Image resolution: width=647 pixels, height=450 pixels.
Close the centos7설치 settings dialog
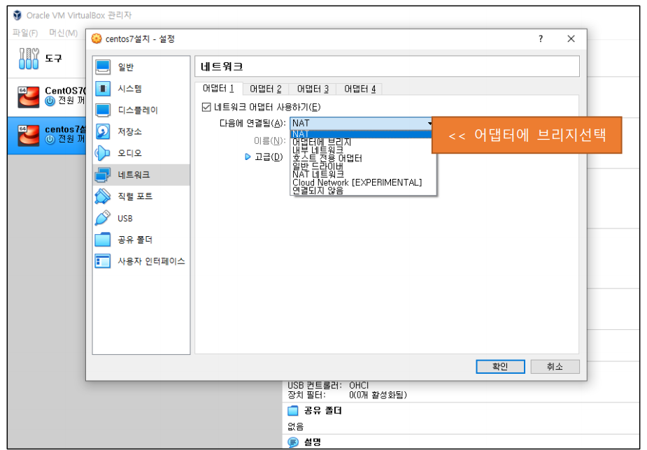(571, 38)
